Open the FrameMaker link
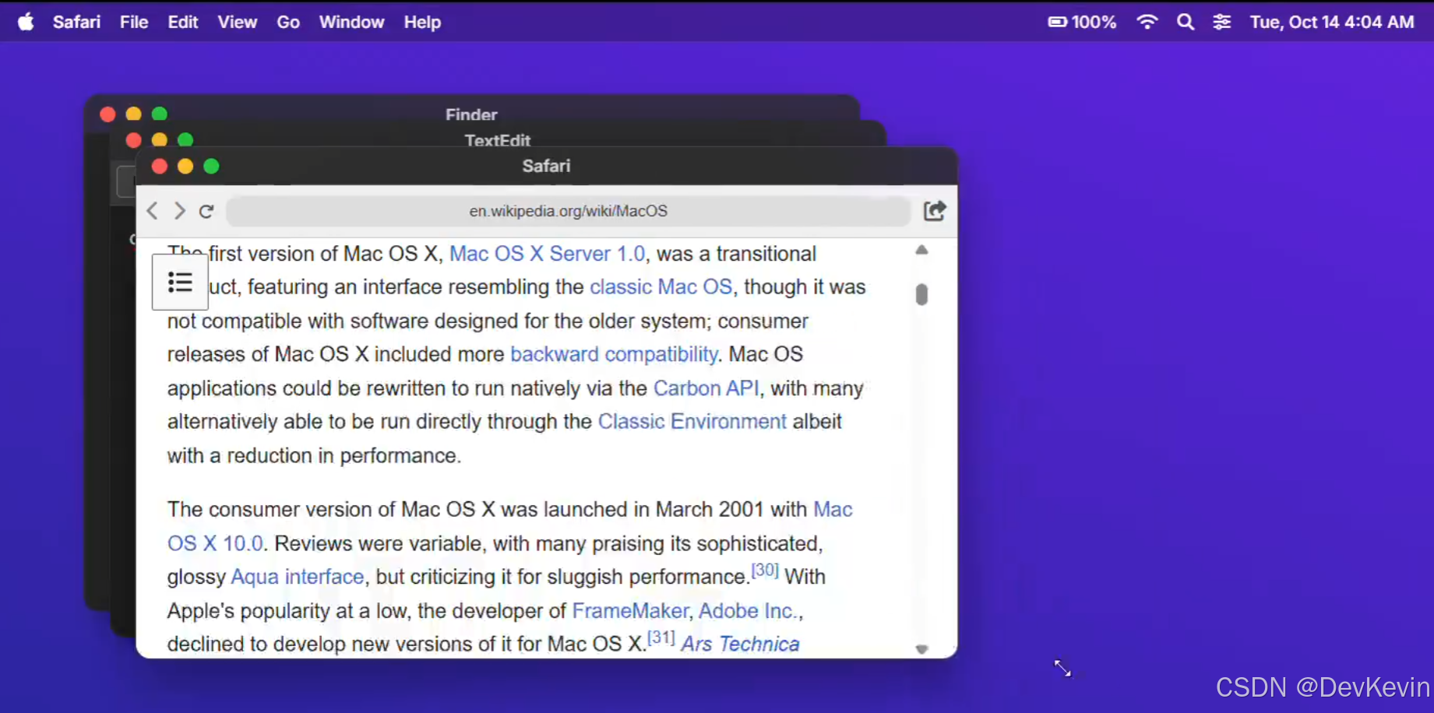Image resolution: width=1434 pixels, height=713 pixels. click(631, 611)
